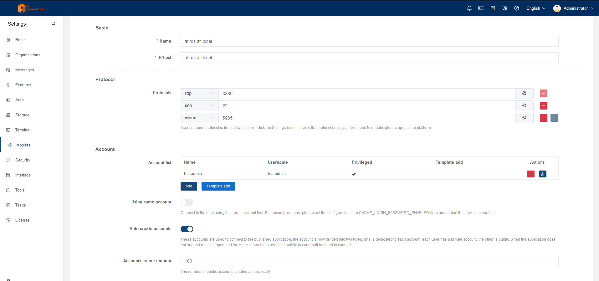Open the help question mark icon
The image size is (599, 281).
pyautogui.click(x=517, y=8)
